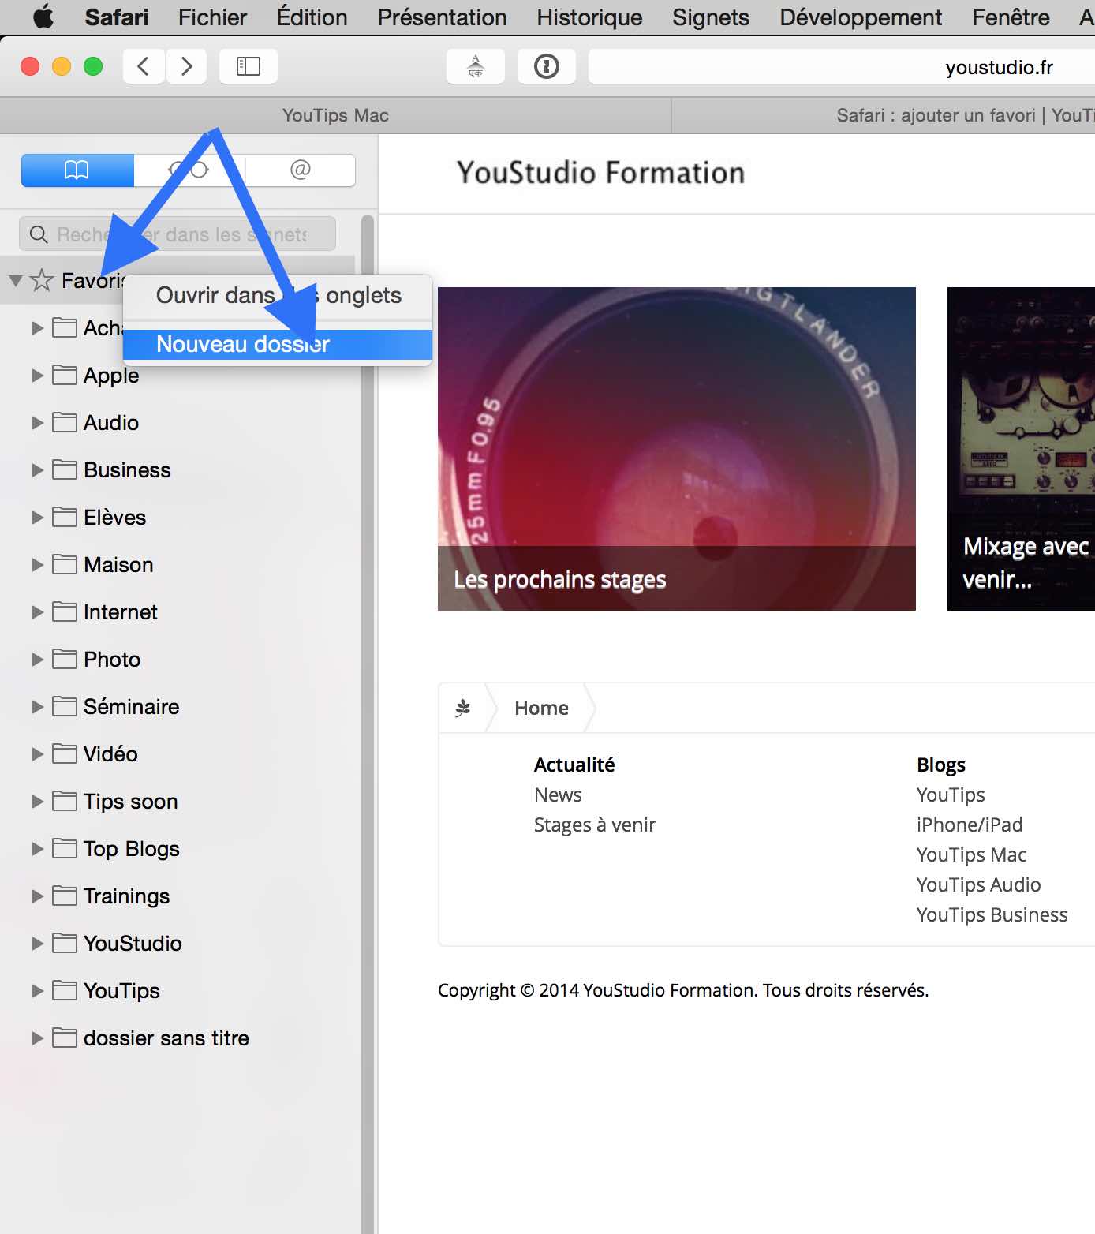Click the Internet folder icon
Image resolution: width=1095 pixels, height=1234 pixels.
click(x=65, y=611)
